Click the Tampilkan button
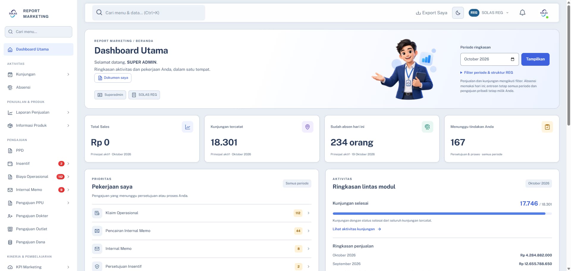The height and width of the screenshot is (271, 571). click(x=535, y=59)
